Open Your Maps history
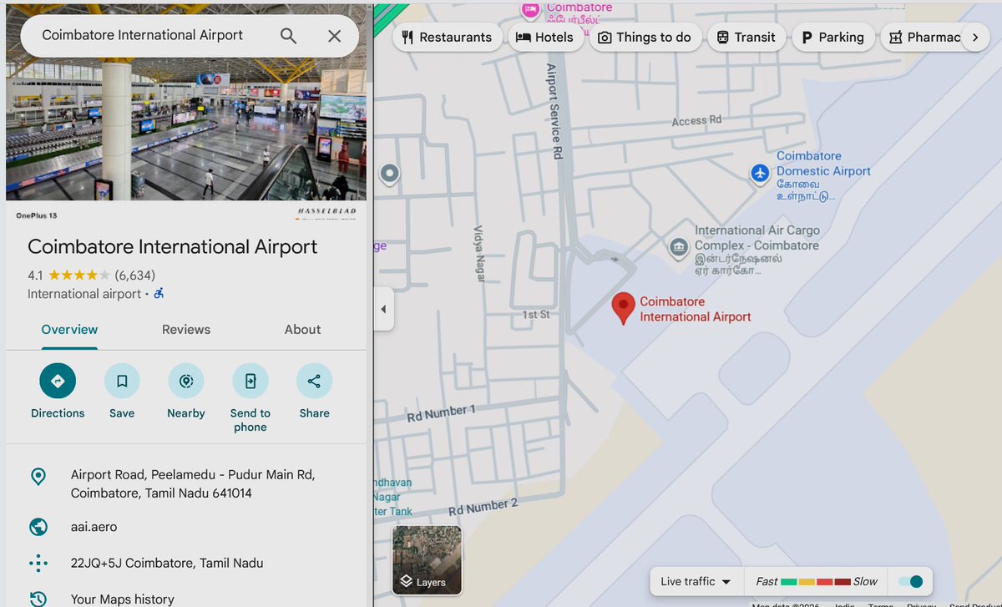 [x=123, y=599]
